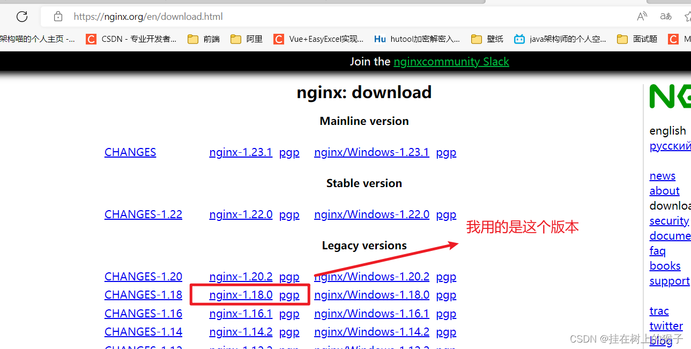
Task: Open the 壁纸 bookmarks folder
Action: click(x=487, y=39)
